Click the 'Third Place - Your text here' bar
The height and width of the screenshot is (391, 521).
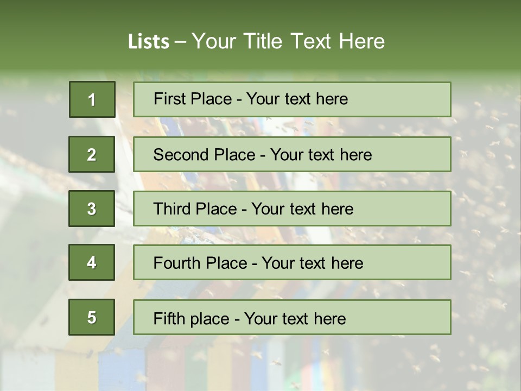(x=292, y=209)
